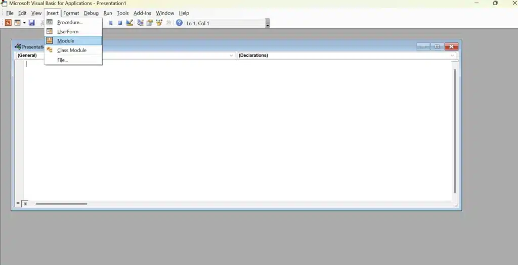Toggle Design Mode toolbar icon
The image size is (518, 265).
(x=129, y=23)
